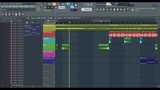This screenshot has height=90, width=160.
Task: Open the playlist view icon
Action: pos(97,9)
